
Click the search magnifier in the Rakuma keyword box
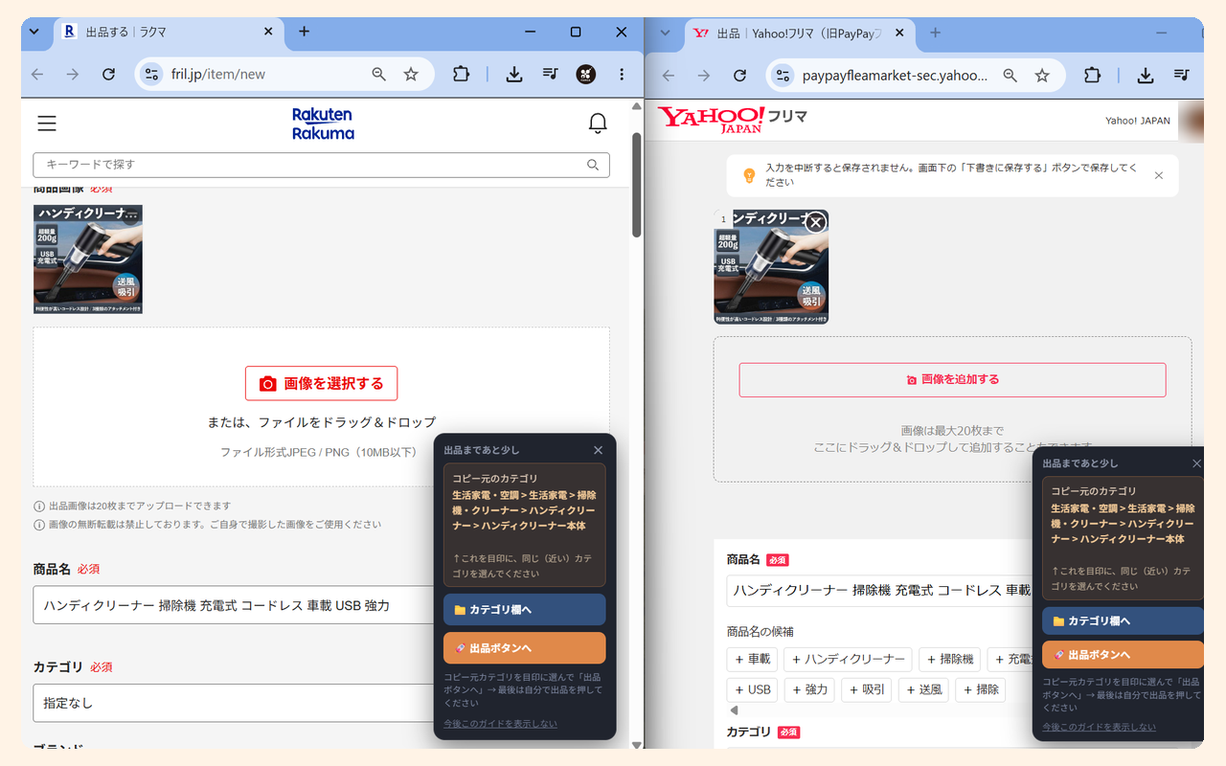point(593,165)
